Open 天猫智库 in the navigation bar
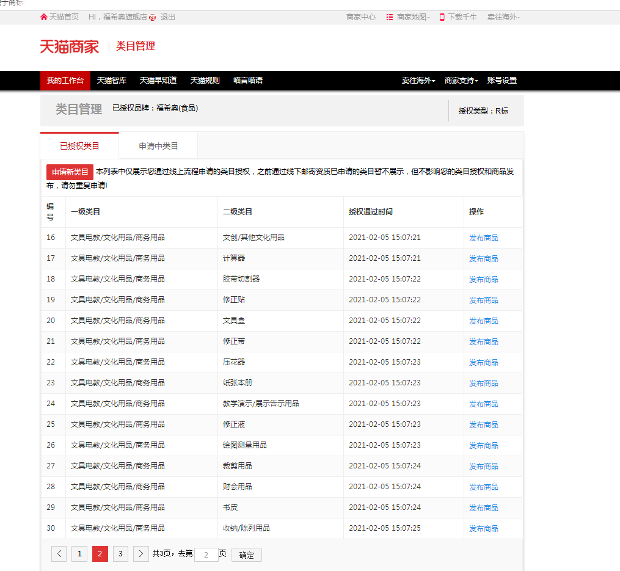 coord(112,81)
